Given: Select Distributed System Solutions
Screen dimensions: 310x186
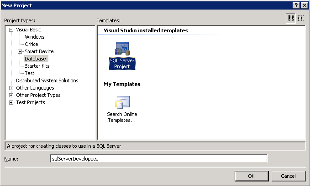Looking at the screenshot, I should click(x=47, y=80).
